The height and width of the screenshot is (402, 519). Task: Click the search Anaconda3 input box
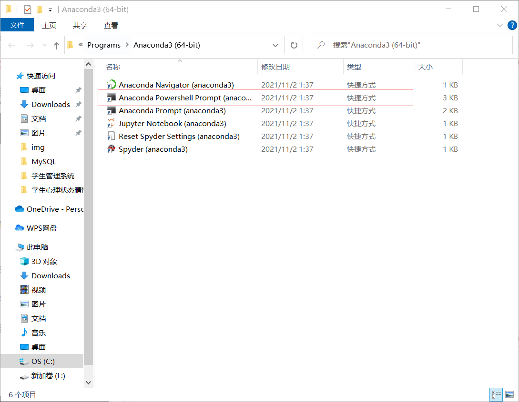click(411, 45)
